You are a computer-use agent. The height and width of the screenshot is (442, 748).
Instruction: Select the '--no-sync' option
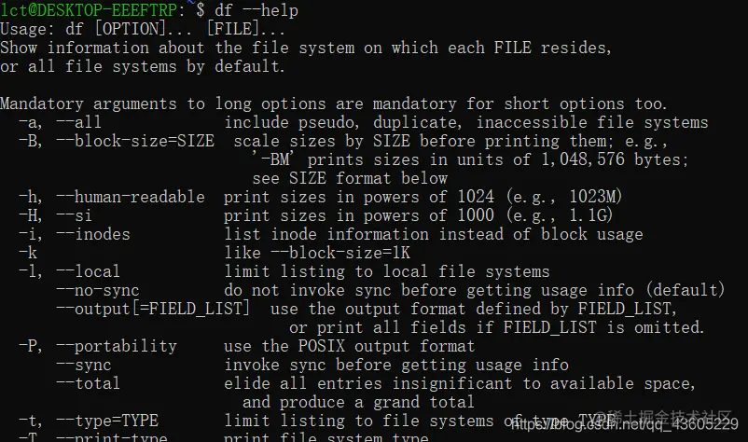98,290
